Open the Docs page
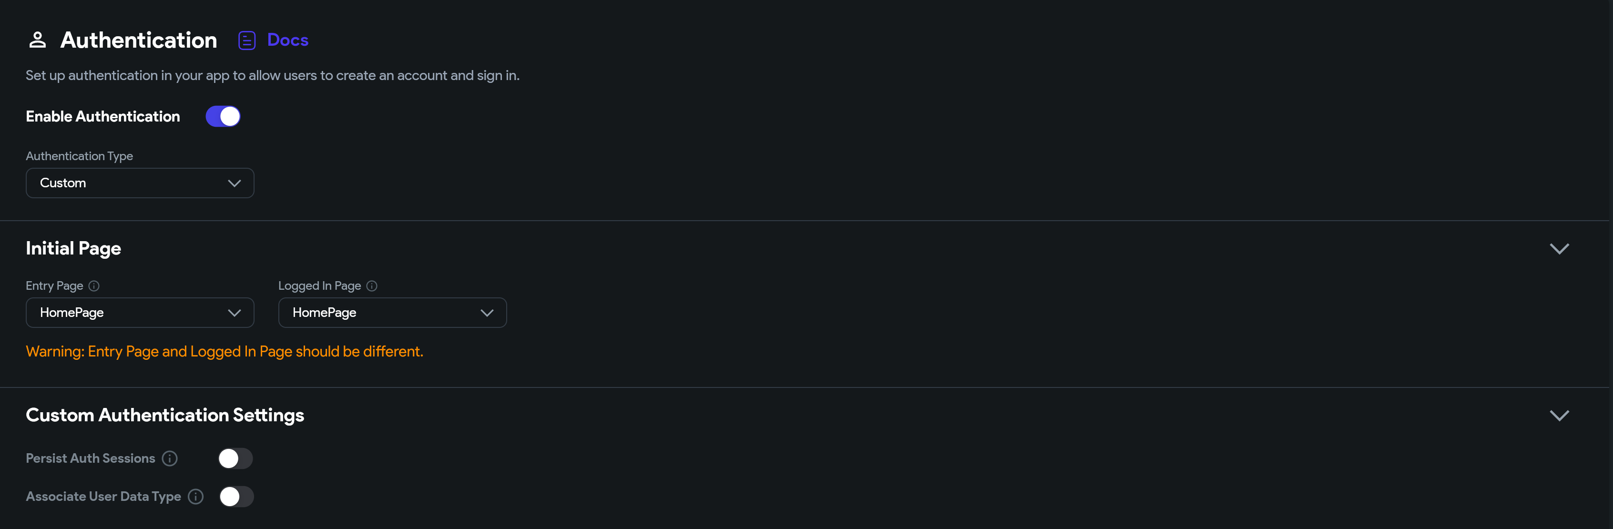This screenshot has height=529, width=1613. click(273, 40)
